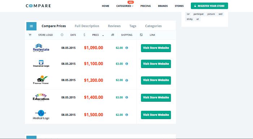
Task: Click the $2.00 shipping in Medical Logo row
Action: point(119,115)
